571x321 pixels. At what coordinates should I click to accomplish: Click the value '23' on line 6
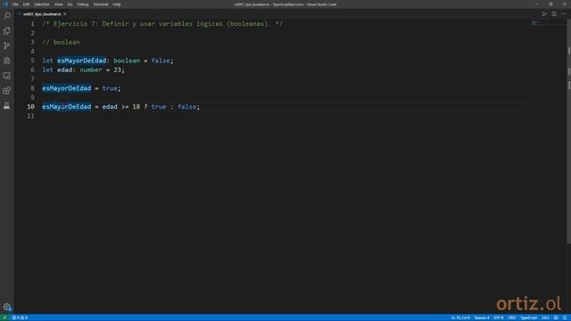(117, 70)
